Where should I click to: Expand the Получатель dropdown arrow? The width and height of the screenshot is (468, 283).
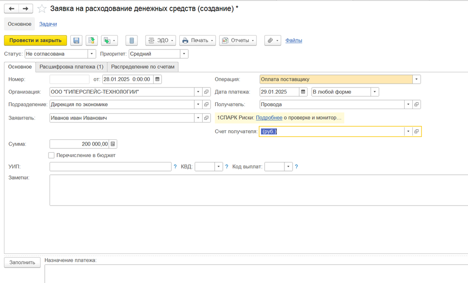click(408, 104)
